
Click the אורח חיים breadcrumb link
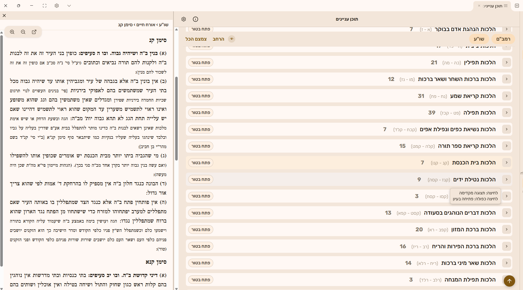coord(146,25)
